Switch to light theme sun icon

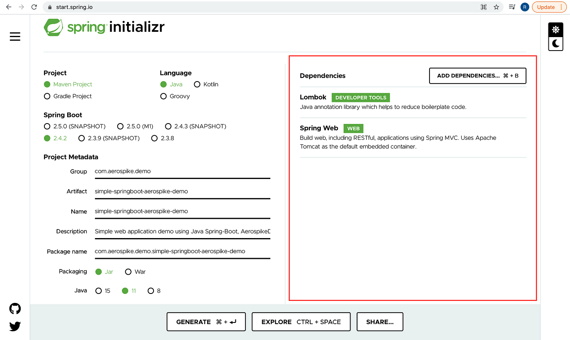[556, 29]
